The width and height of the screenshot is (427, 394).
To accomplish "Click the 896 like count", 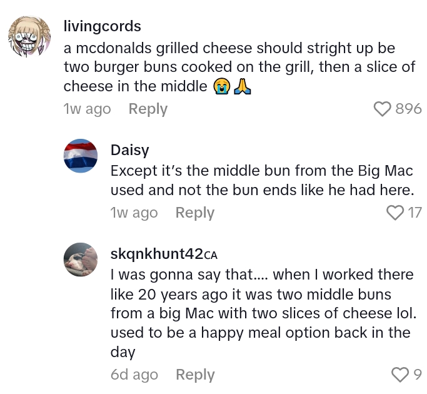I will coord(409,109).
